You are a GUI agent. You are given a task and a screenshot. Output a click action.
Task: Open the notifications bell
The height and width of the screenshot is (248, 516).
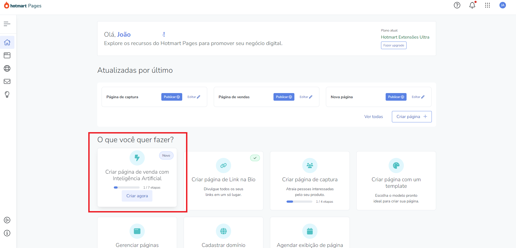click(x=472, y=5)
